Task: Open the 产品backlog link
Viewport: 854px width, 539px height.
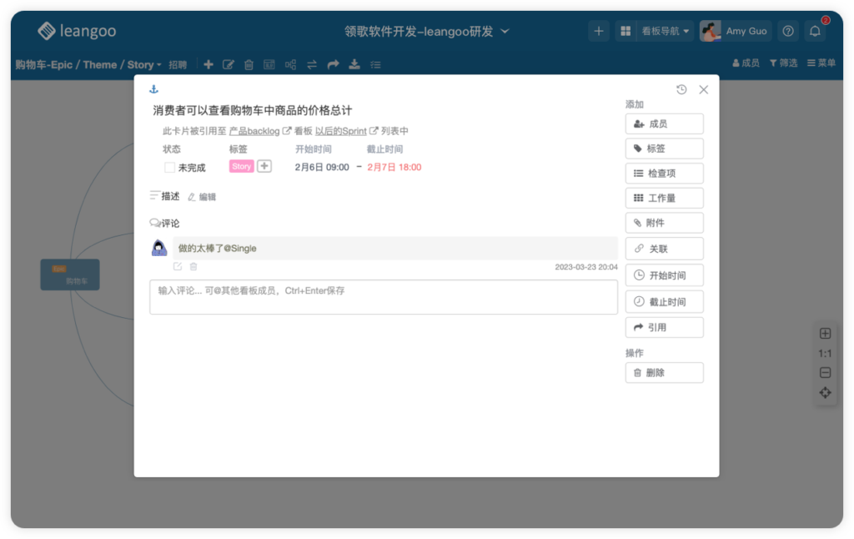Action: [x=254, y=131]
